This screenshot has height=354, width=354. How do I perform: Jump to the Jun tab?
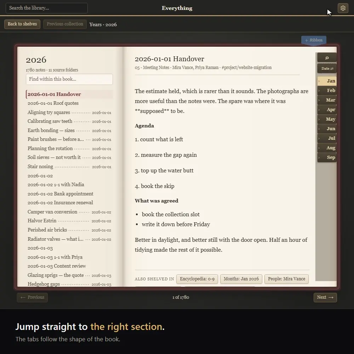pos(327,129)
